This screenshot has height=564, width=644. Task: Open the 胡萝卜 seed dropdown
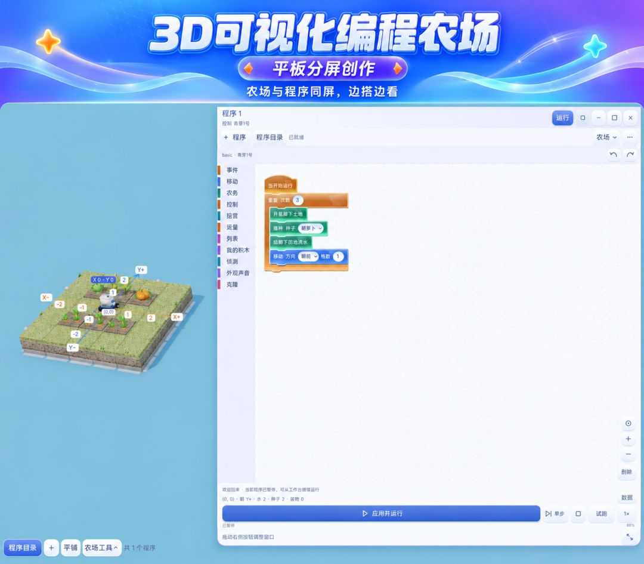click(311, 228)
